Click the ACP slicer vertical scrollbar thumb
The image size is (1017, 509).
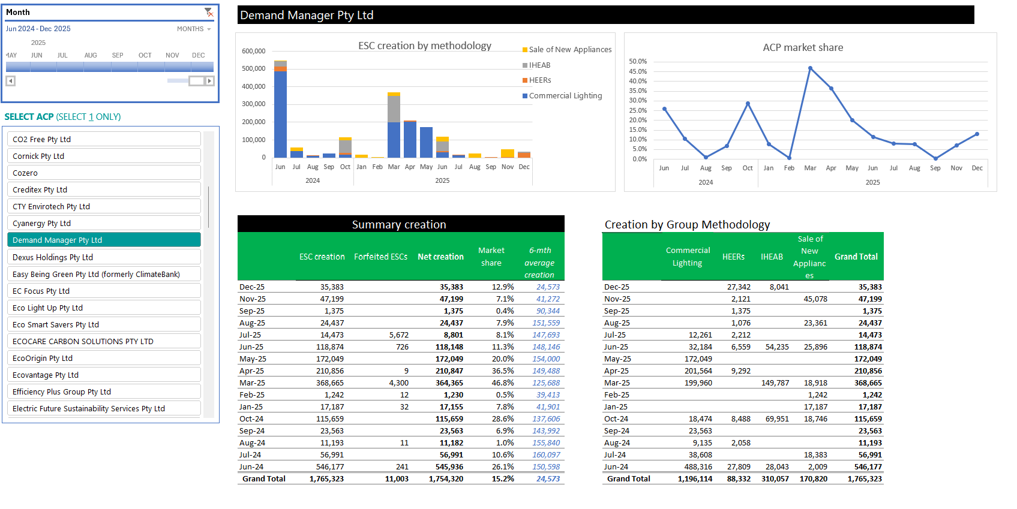point(209,207)
